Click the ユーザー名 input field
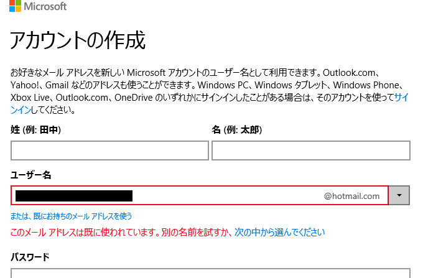 pyautogui.click(x=199, y=195)
